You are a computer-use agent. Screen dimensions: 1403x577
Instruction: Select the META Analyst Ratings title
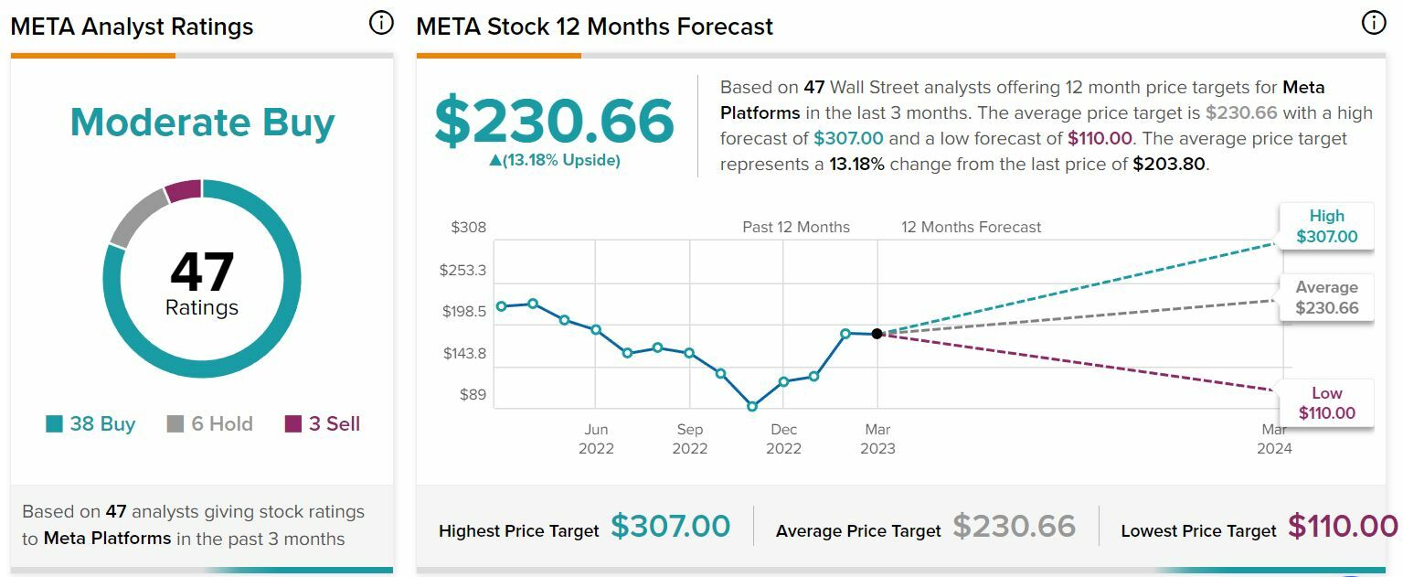tap(132, 27)
